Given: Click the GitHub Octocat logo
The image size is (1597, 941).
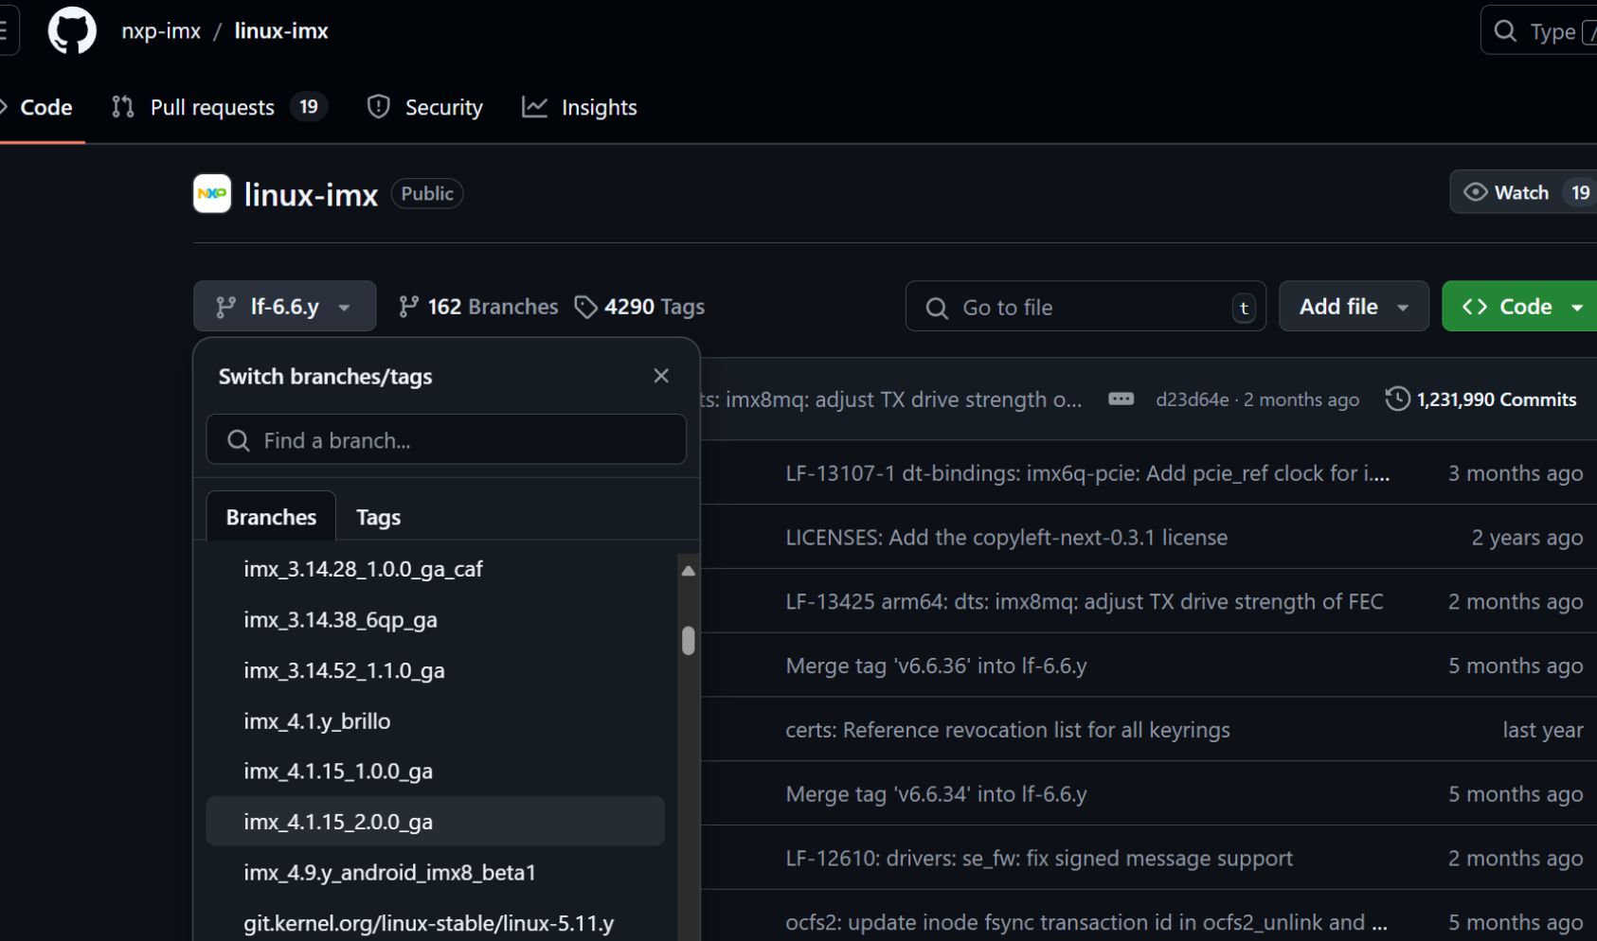Looking at the screenshot, I should tap(72, 31).
